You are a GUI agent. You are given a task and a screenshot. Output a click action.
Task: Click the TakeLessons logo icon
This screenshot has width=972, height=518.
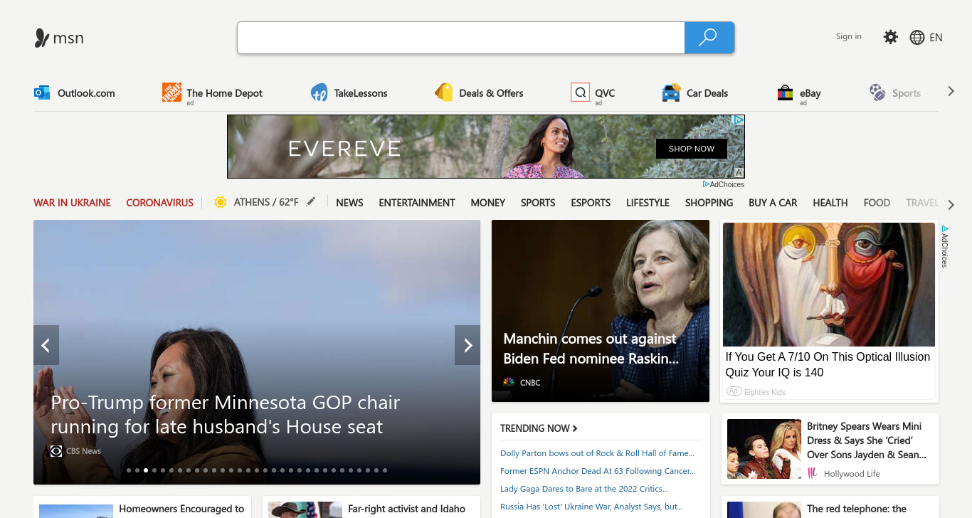pos(319,92)
